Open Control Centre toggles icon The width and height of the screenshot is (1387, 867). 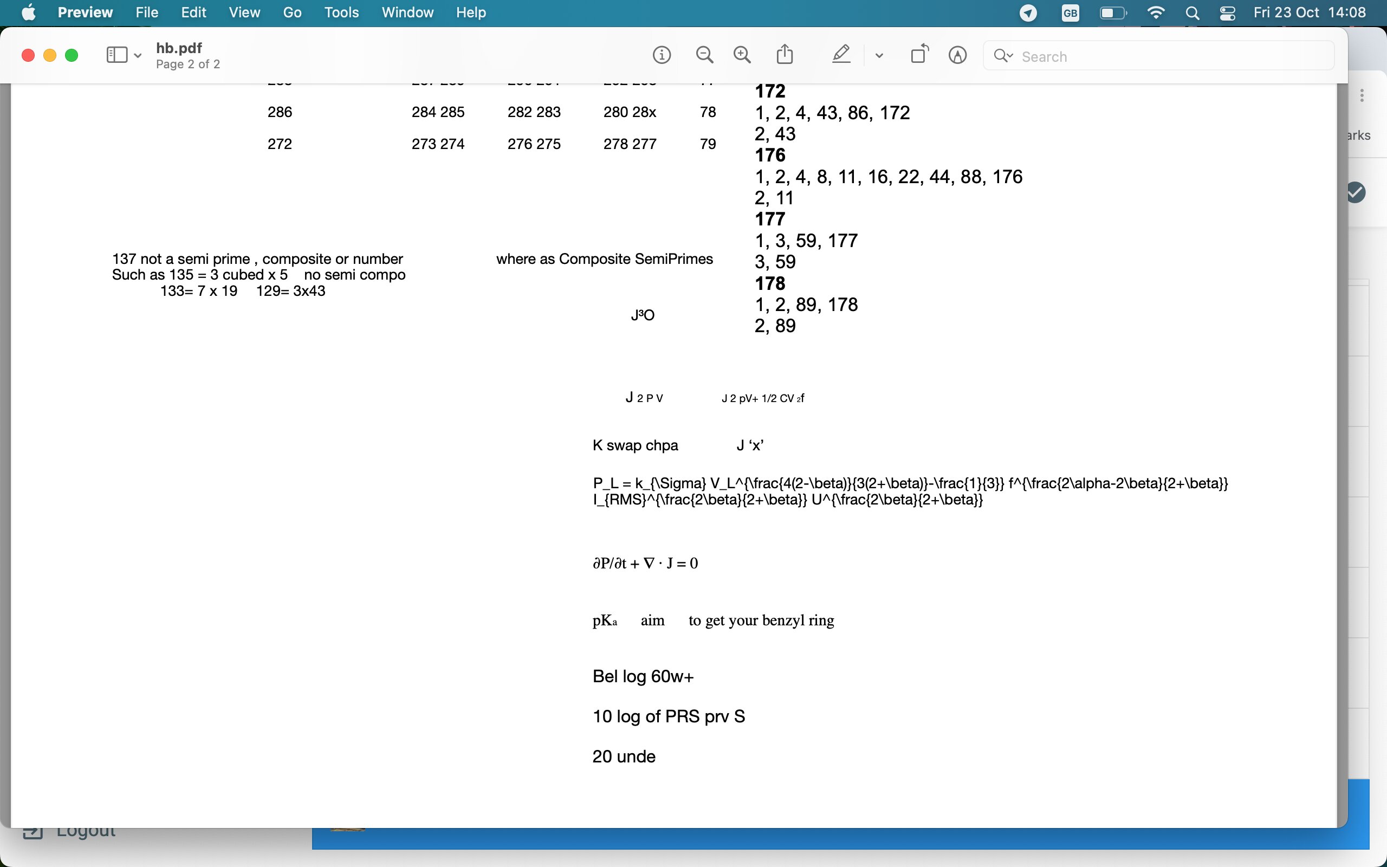click(1227, 12)
